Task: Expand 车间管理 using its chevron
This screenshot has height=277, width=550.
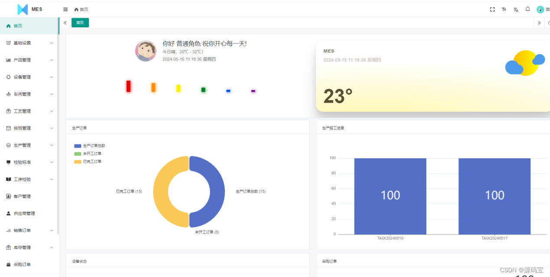Action: click(52, 94)
